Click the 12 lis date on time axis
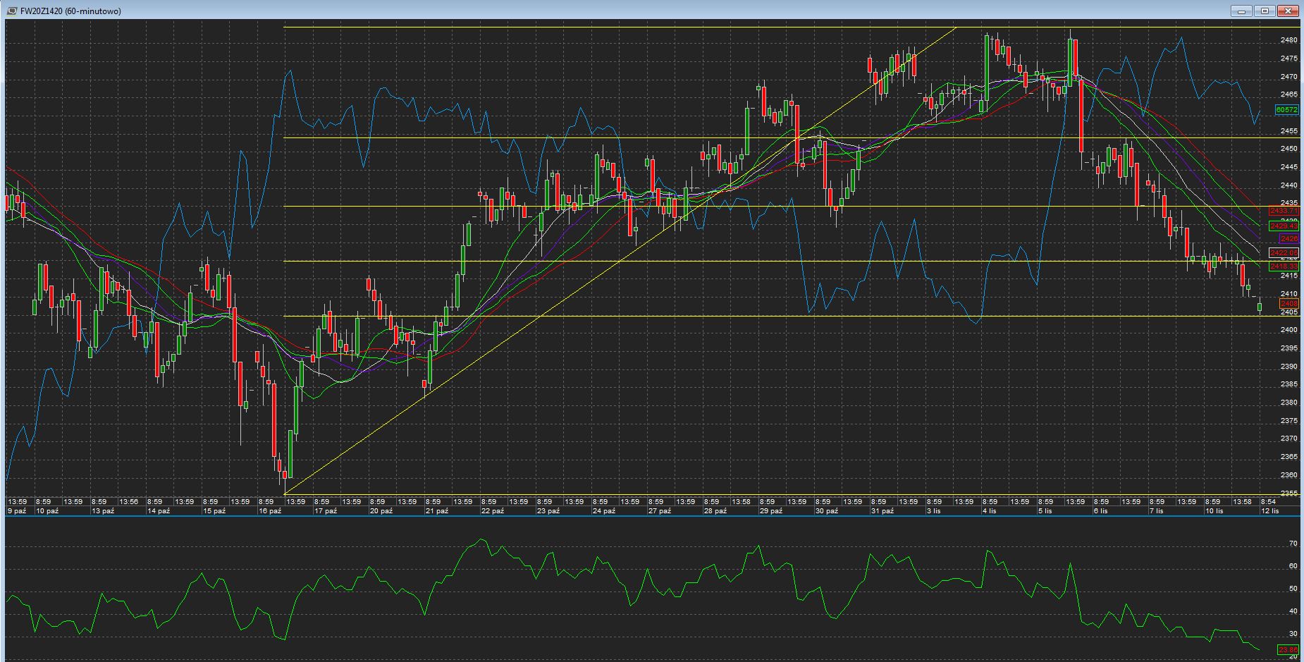This screenshot has width=1304, height=662. click(x=1270, y=510)
